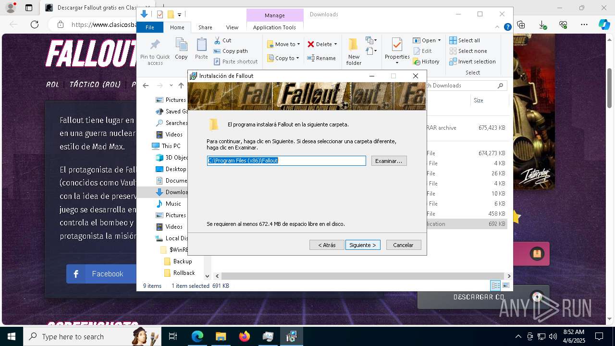Screen dimensions: 615x346
Task: Open recent locations dropdown in Explorer
Action: coord(171,86)
